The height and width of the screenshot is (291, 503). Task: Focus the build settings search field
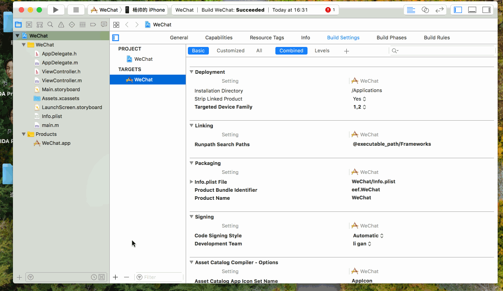pyautogui.click(x=442, y=51)
